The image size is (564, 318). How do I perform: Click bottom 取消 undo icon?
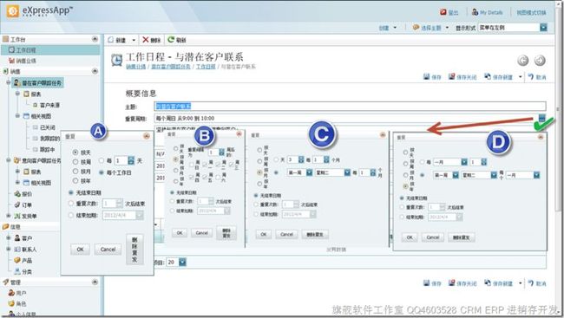530,282
